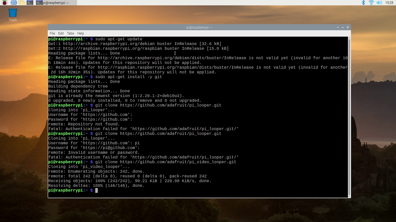Viewport: 396px width, 222px height.
Task: Click the last terminal prompt cursor
Action: [x=97, y=191]
